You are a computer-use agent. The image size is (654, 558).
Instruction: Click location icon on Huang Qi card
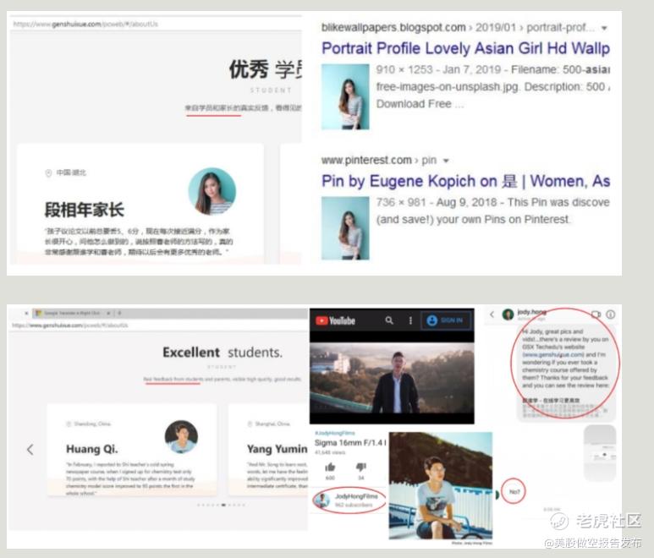coord(69,424)
